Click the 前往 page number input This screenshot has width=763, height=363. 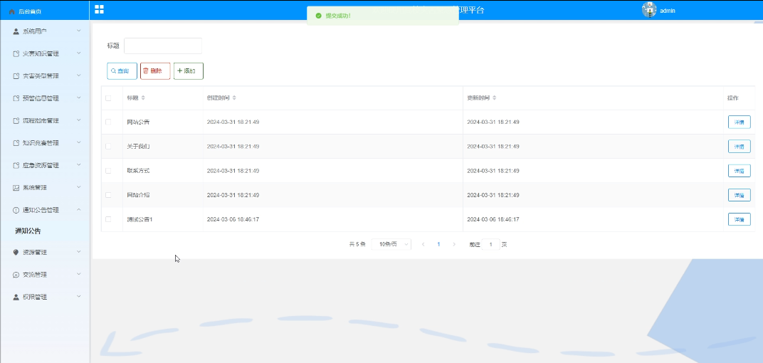(x=490, y=244)
